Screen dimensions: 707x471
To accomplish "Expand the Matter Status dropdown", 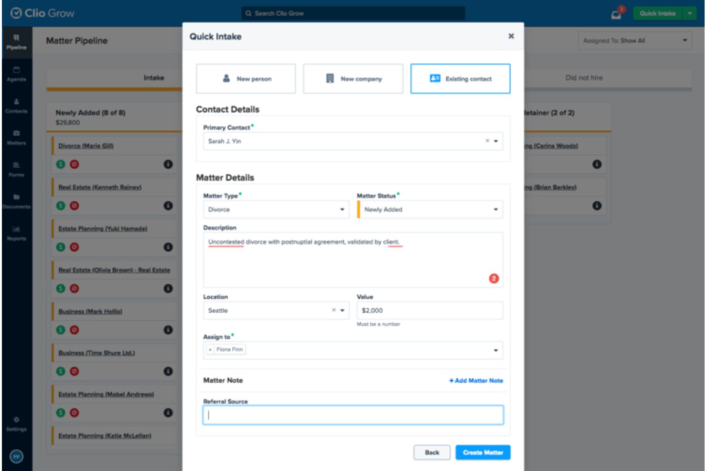I will click(x=430, y=209).
